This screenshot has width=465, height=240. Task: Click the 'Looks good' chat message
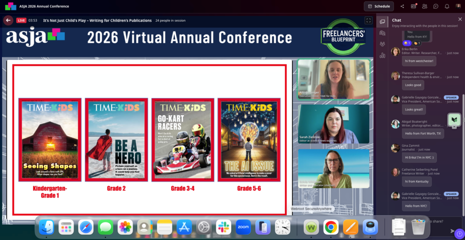click(413, 85)
